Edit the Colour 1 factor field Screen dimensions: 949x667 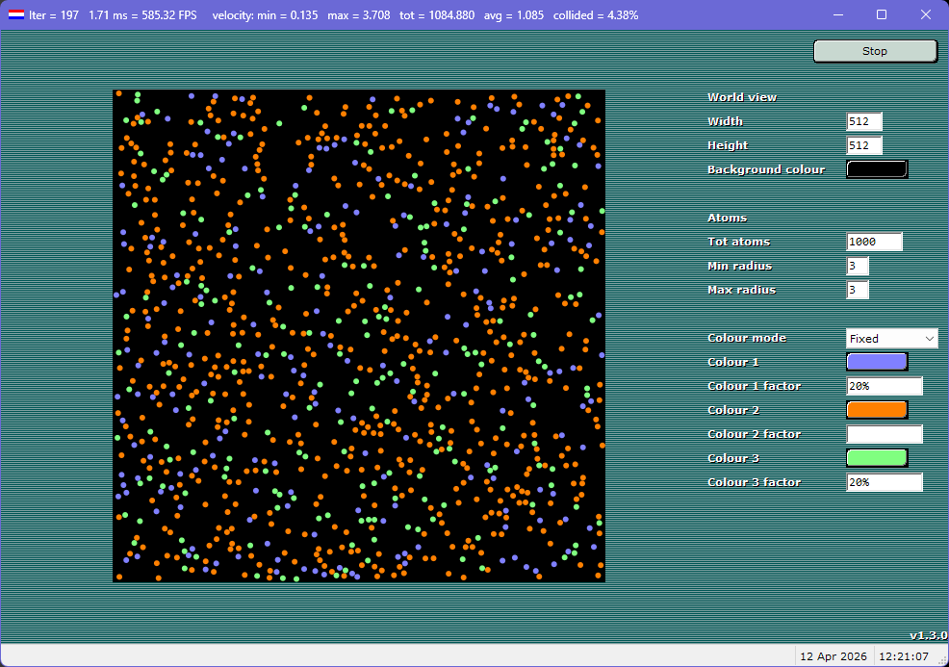884,387
